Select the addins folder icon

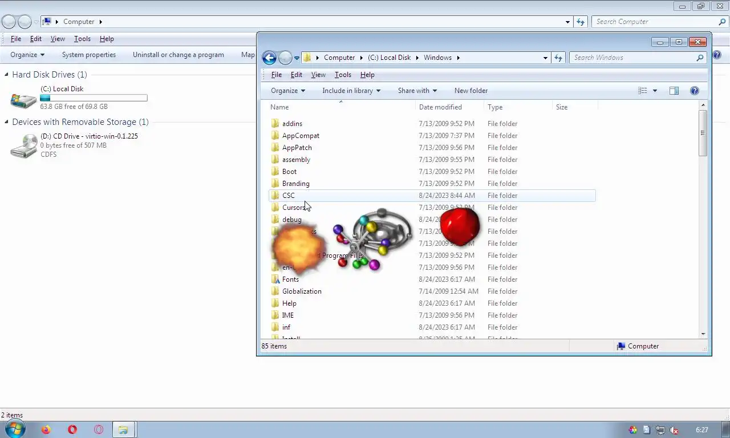(x=275, y=124)
